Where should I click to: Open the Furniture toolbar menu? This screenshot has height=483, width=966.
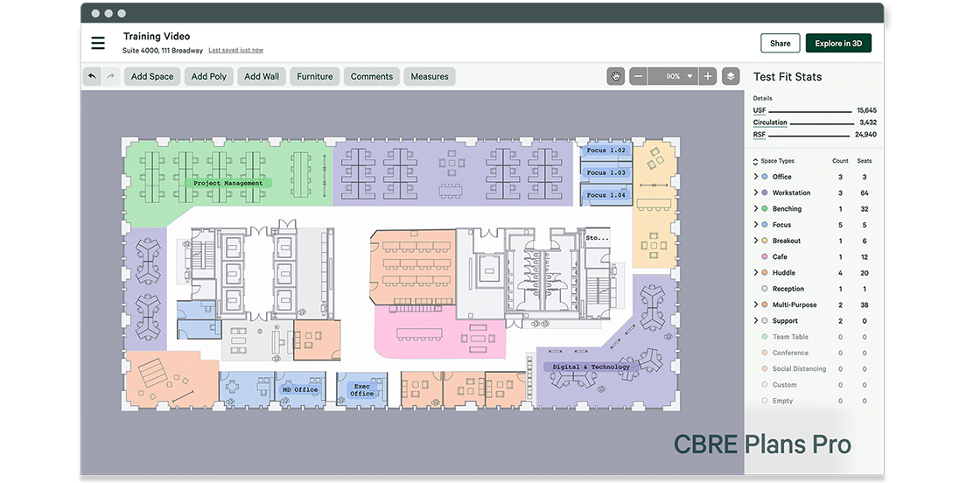point(314,77)
